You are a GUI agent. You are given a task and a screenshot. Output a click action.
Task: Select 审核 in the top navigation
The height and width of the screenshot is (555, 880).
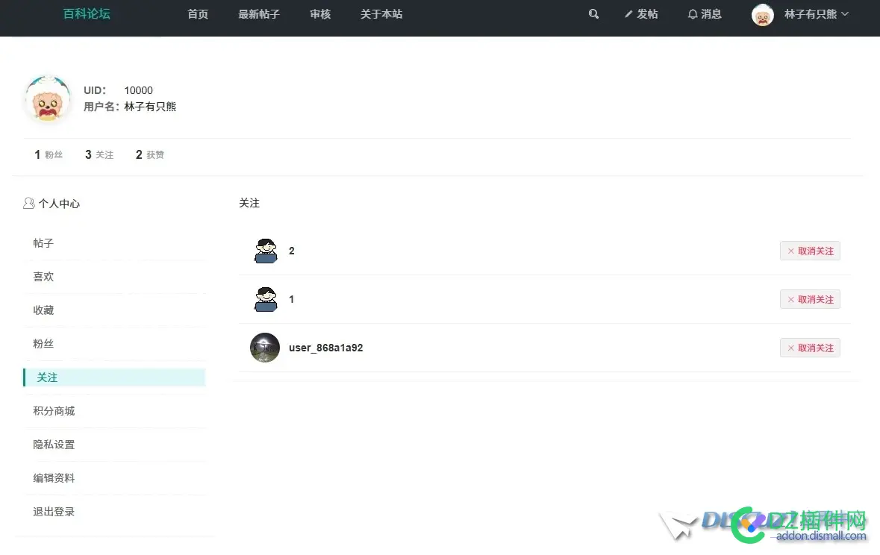[x=320, y=14]
